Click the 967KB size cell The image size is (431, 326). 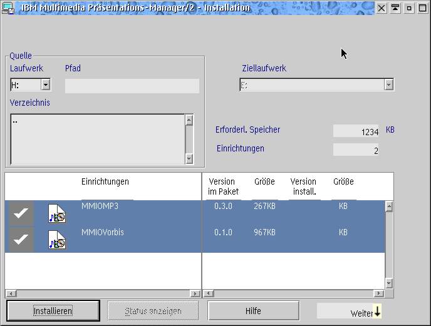click(x=264, y=232)
